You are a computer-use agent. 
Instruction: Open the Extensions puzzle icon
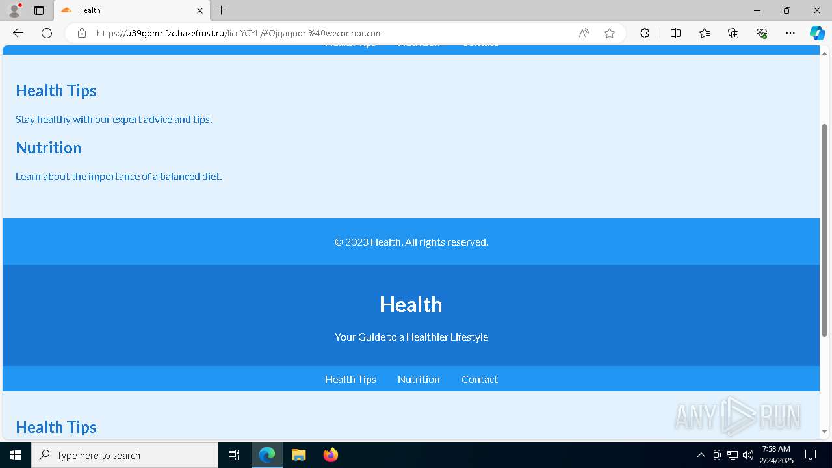click(644, 33)
